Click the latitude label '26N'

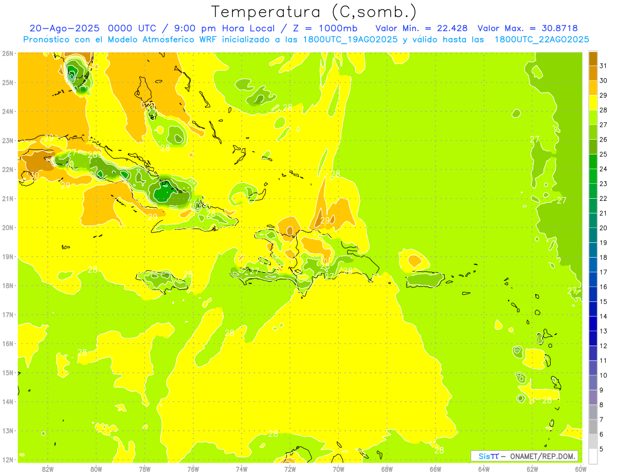coord(8,53)
